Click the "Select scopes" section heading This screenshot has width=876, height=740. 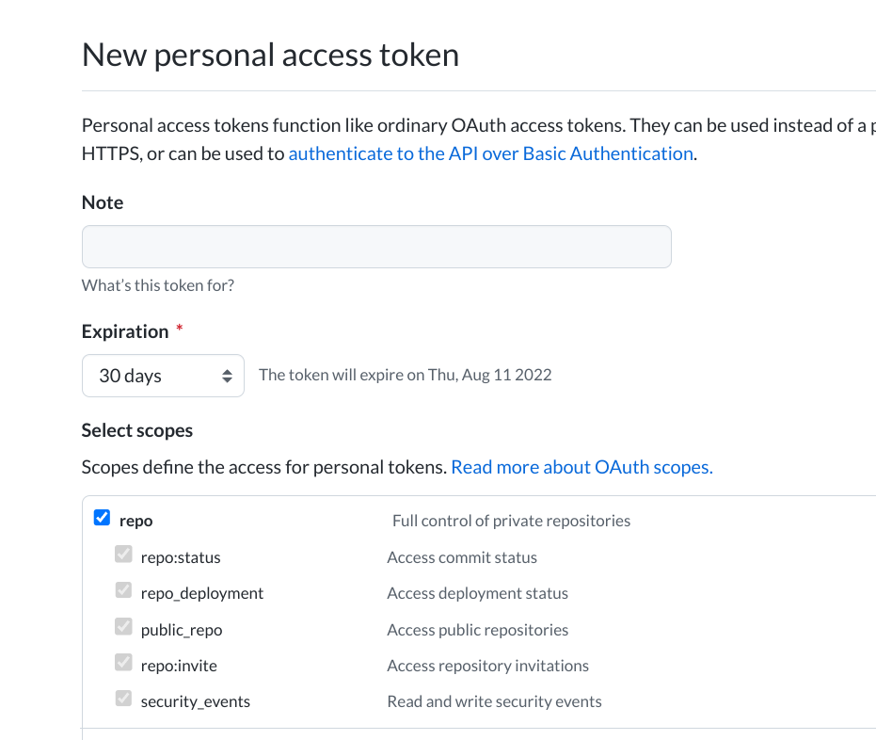point(137,430)
